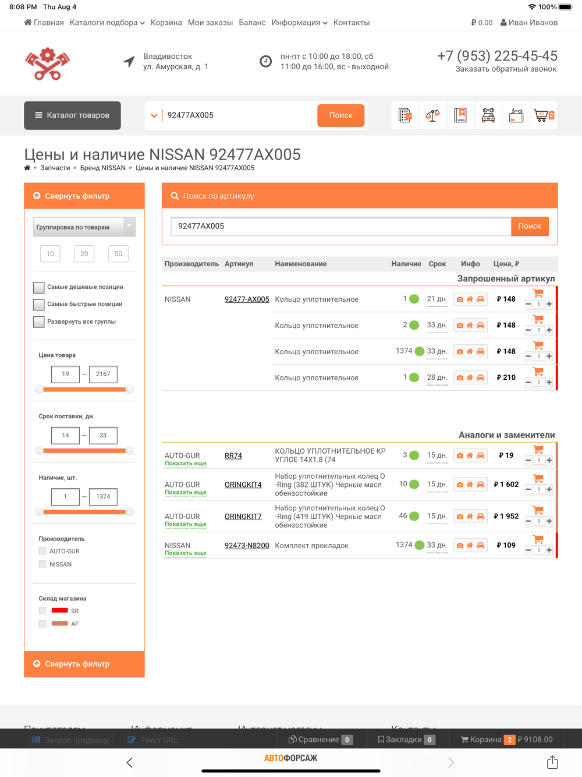The image size is (582, 777).
Task: Go back with browser back arrow
Action: (x=129, y=762)
